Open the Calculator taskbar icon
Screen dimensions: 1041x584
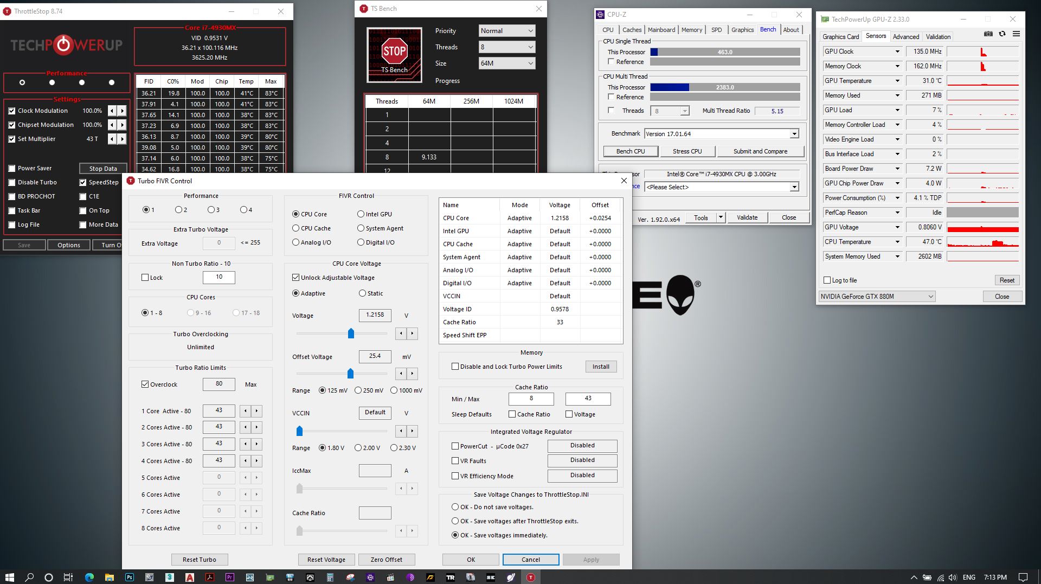click(x=330, y=577)
